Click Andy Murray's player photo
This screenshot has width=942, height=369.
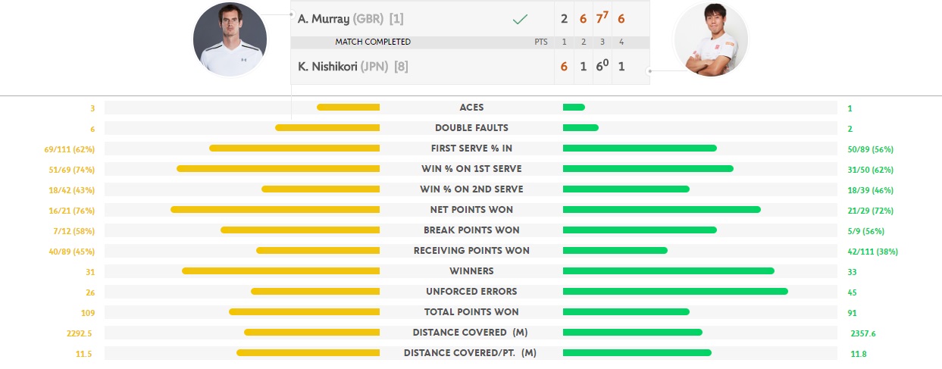pyautogui.click(x=230, y=39)
